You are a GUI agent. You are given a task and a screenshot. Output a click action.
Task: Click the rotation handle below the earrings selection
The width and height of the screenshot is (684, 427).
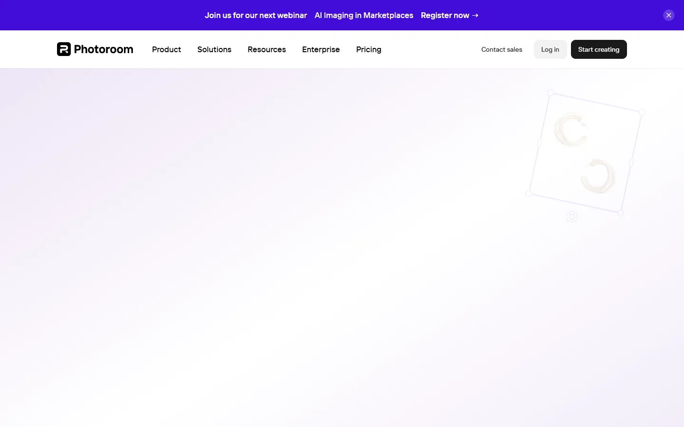click(571, 216)
